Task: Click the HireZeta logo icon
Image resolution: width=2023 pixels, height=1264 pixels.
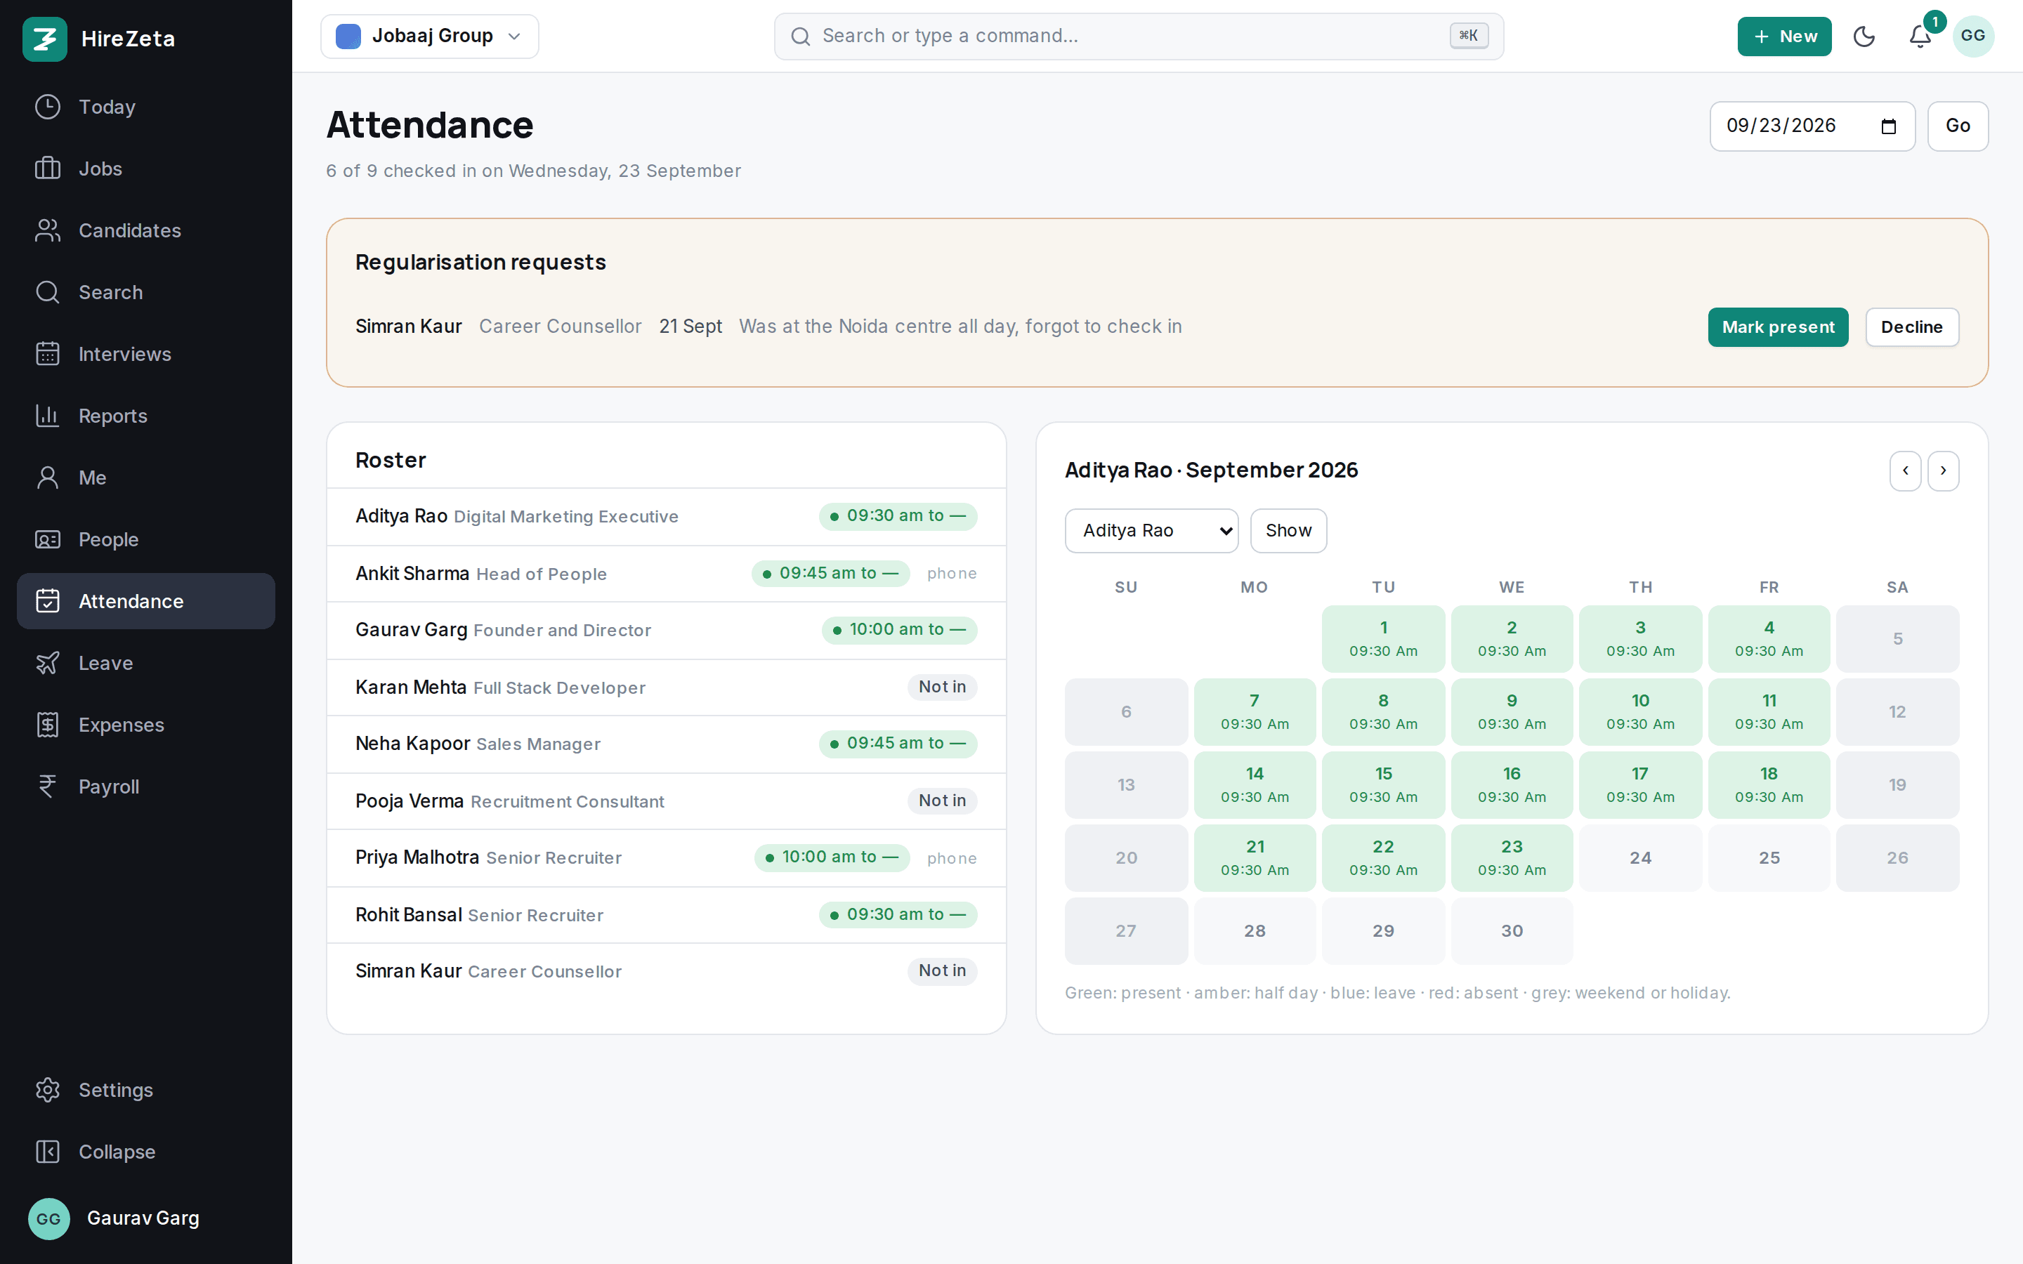Action: (45, 39)
